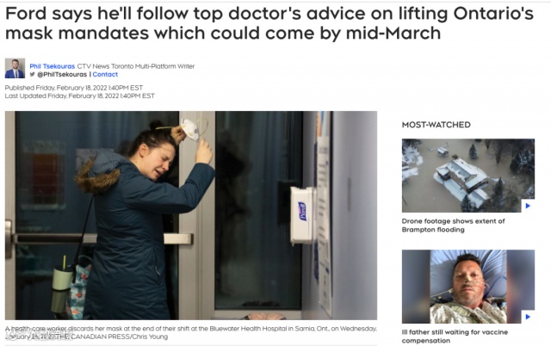Click the main health-care worker mask photo
Image resolution: width=551 pixels, height=346 pixels.
tap(191, 215)
